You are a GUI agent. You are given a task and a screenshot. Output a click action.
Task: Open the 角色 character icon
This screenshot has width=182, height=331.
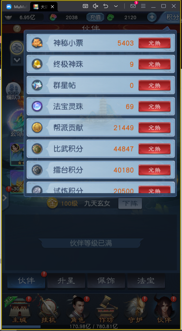78,309
